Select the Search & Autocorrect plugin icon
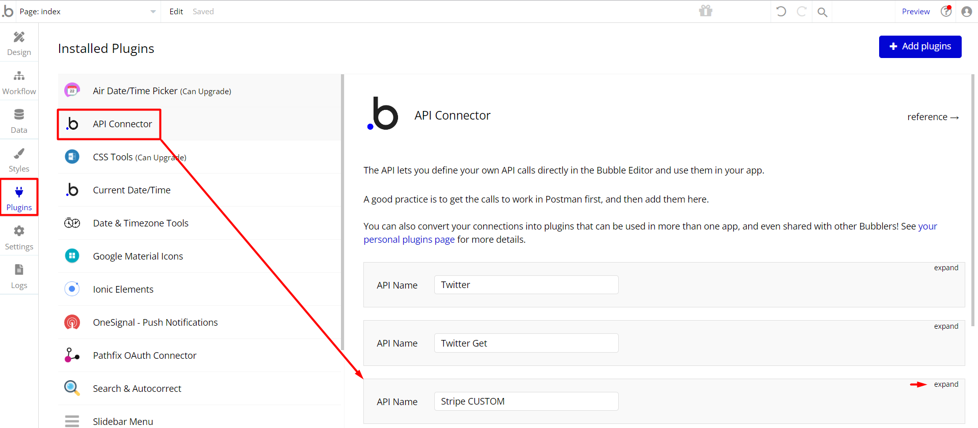978x428 pixels. pyautogui.click(x=72, y=388)
